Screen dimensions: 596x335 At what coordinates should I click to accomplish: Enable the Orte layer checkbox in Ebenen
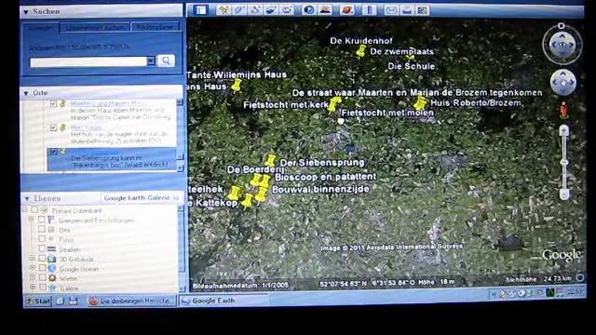tap(42, 229)
